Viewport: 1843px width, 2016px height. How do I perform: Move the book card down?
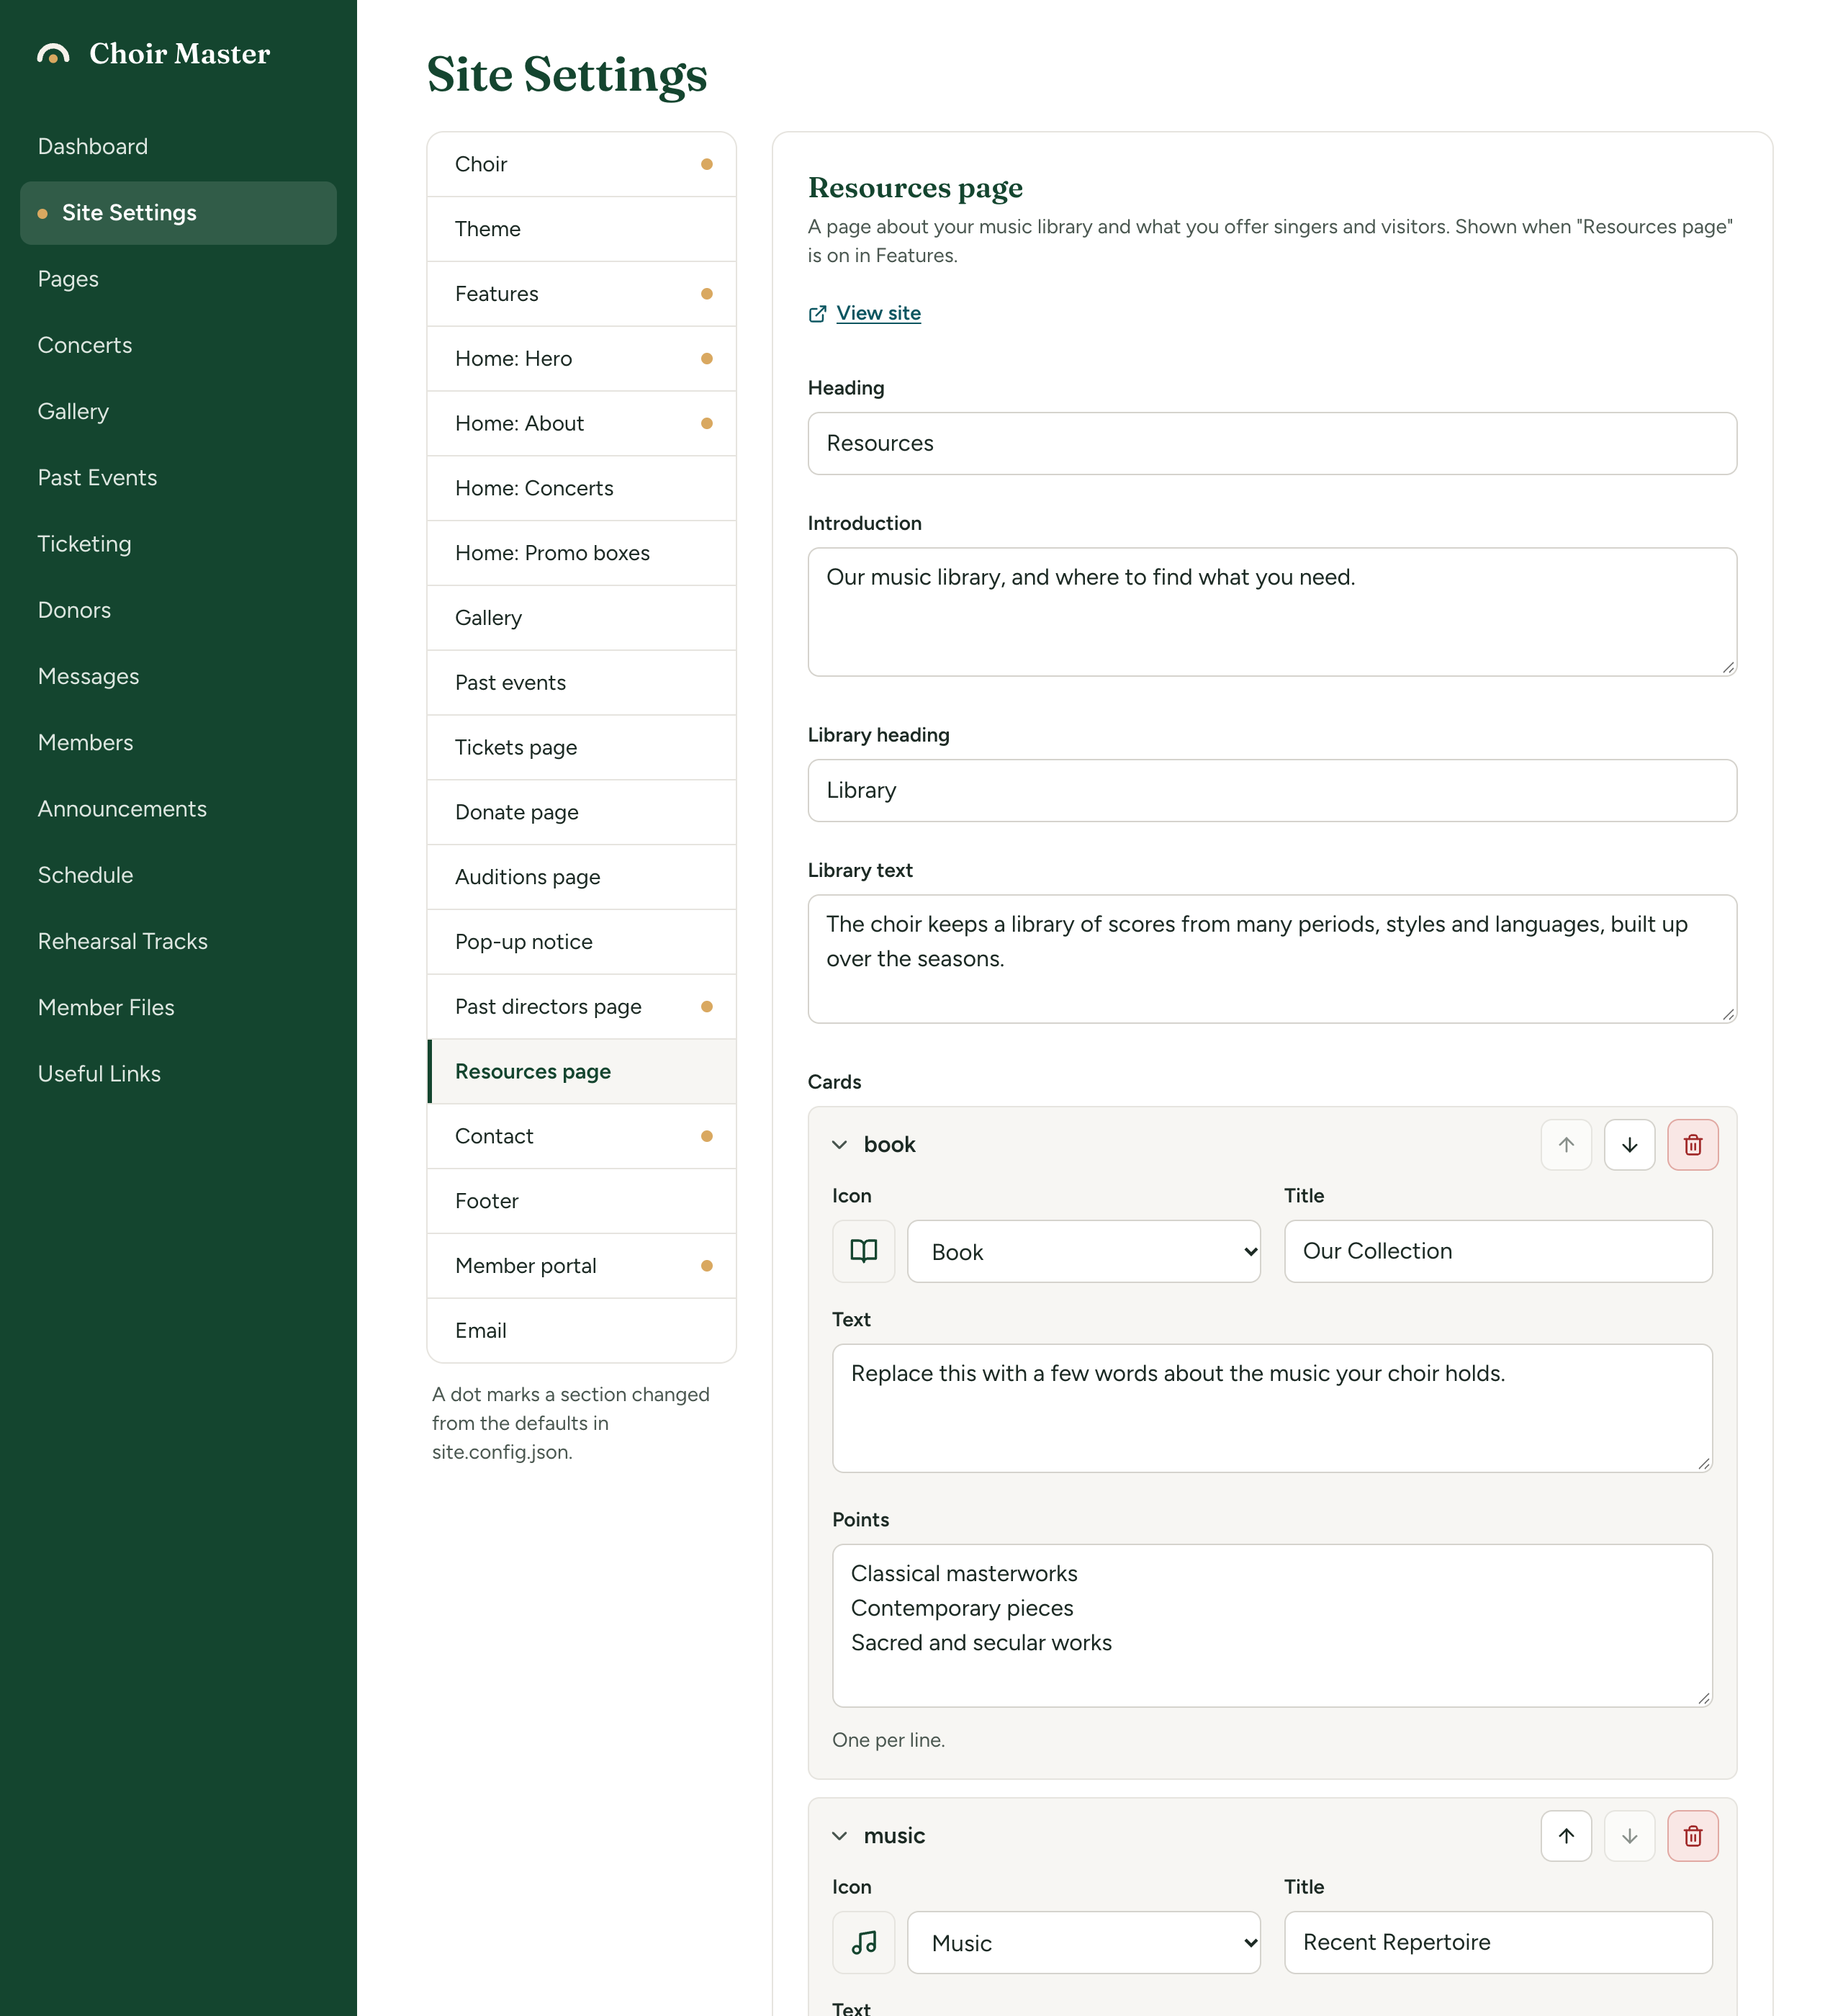point(1629,1145)
